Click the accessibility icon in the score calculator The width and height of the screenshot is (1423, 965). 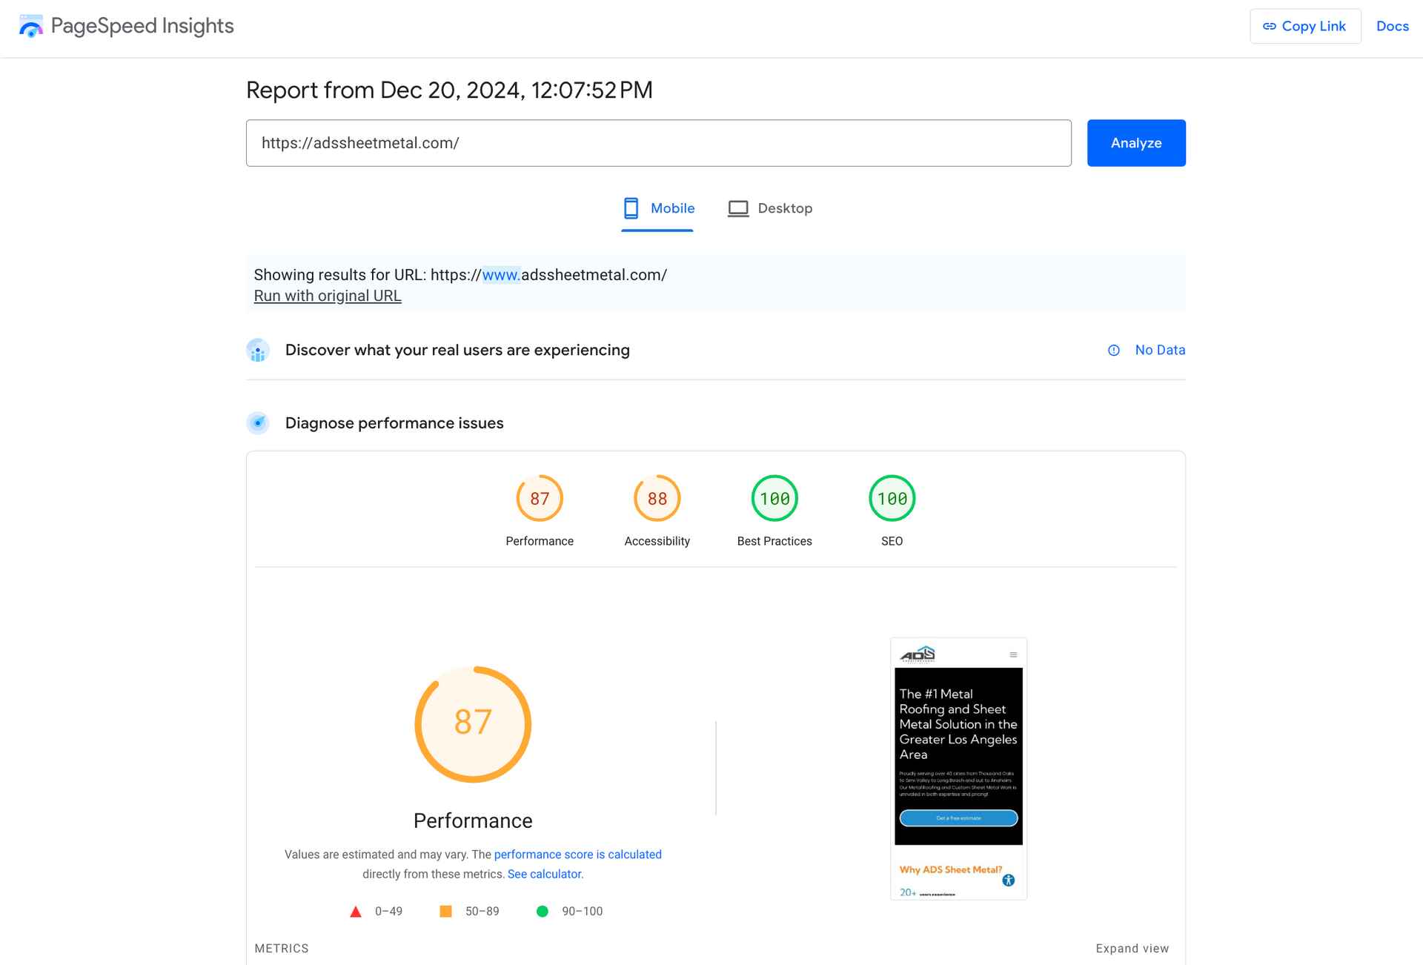point(657,497)
